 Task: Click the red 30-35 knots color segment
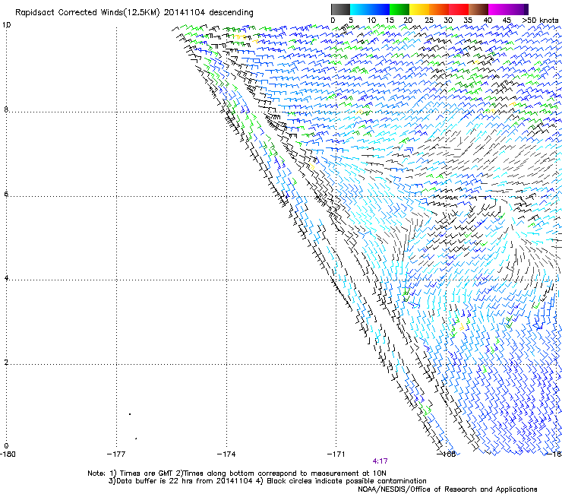(459, 9)
